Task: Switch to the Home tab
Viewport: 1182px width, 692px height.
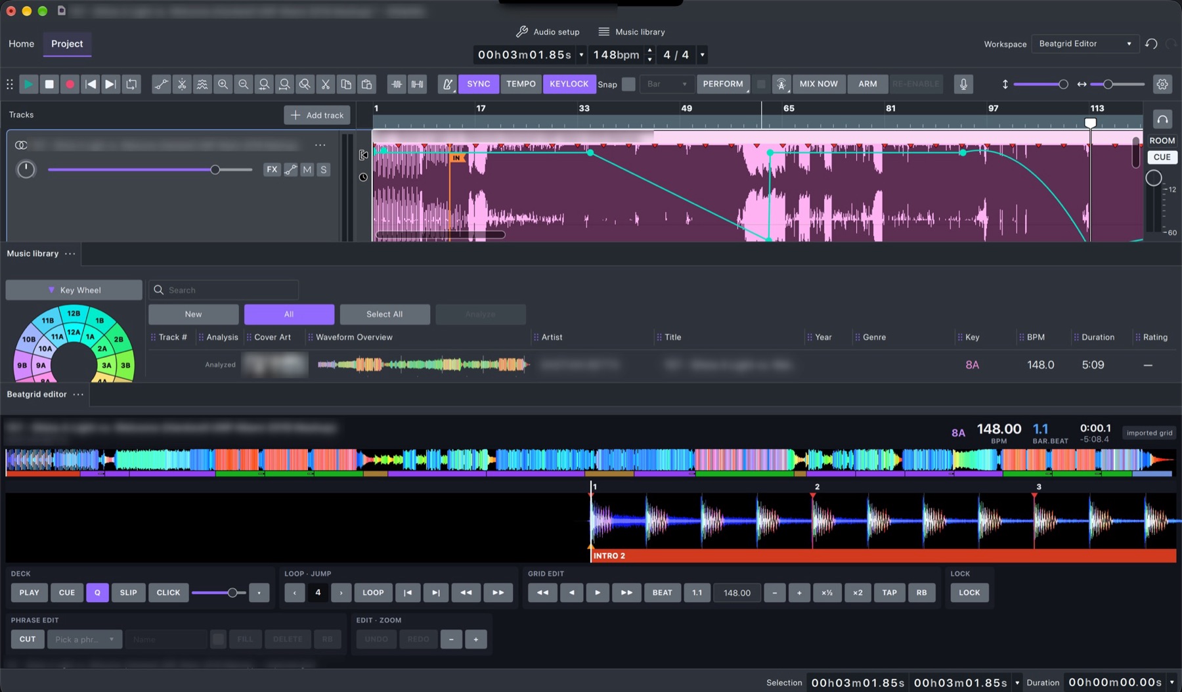Action: (21, 44)
